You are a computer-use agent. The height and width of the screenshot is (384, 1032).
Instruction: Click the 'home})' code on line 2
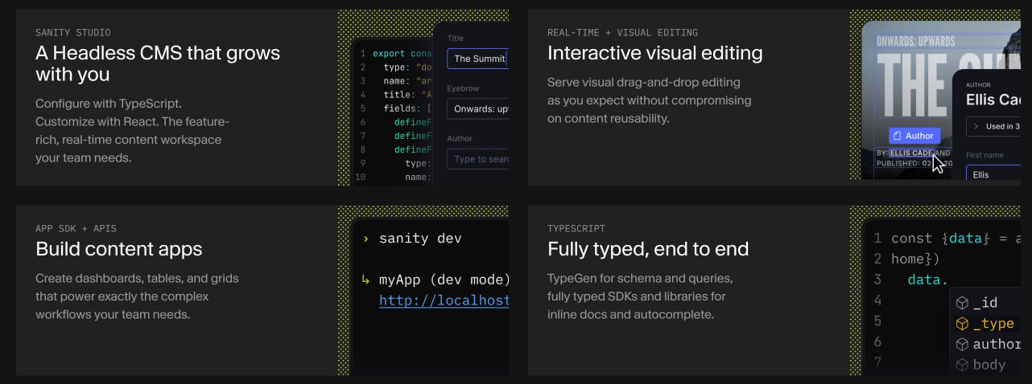[x=915, y=259]
